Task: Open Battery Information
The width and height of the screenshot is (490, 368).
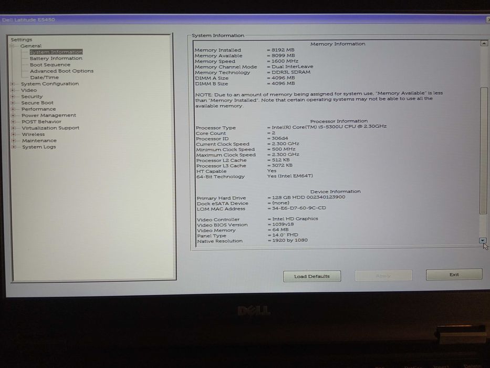Action: tap(56, 58)
